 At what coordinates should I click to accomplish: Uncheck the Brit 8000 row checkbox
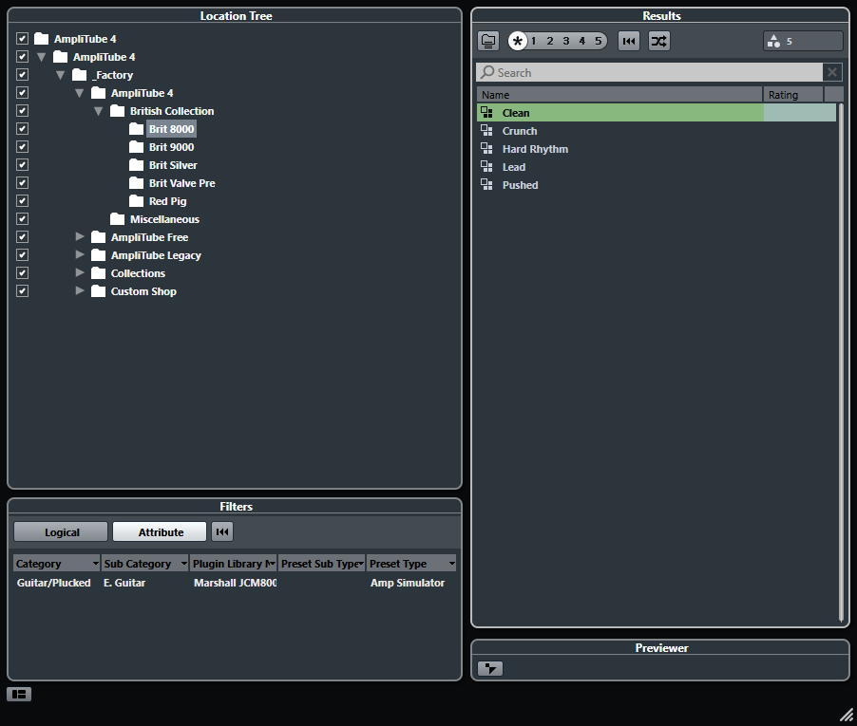click(x=23, y=129)
